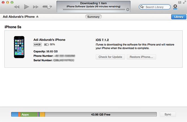Click the Serial Number label
187x122 pixels.
(x=43, y=60)
